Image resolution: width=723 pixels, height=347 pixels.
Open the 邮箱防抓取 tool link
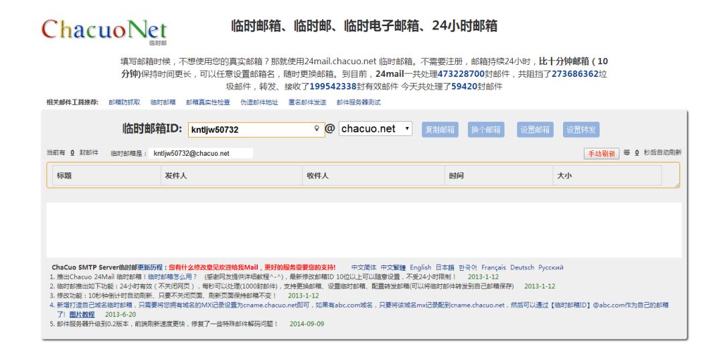point(125,102)
